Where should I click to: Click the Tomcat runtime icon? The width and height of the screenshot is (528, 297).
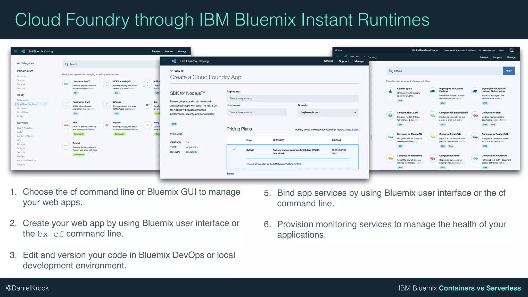pos(66,146)
